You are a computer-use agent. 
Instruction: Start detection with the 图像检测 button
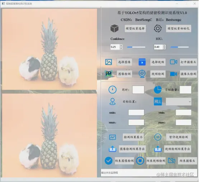[124, 74]
